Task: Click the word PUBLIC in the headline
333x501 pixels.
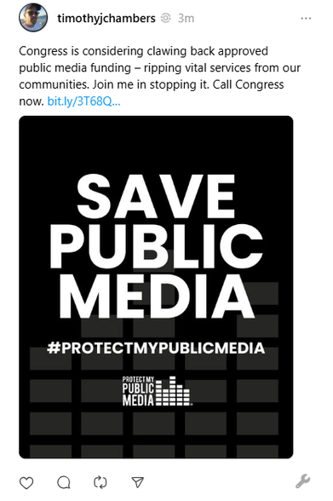Action: pos(156,247)
